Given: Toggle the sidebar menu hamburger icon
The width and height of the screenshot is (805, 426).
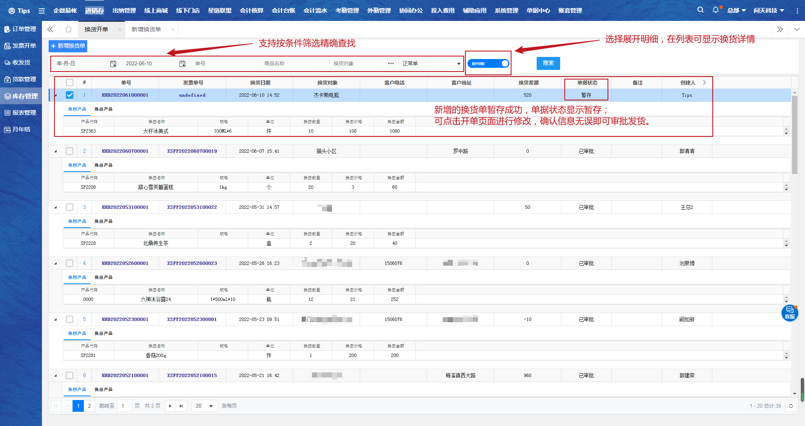Looking at the screenshot, I should pos(42,11).
